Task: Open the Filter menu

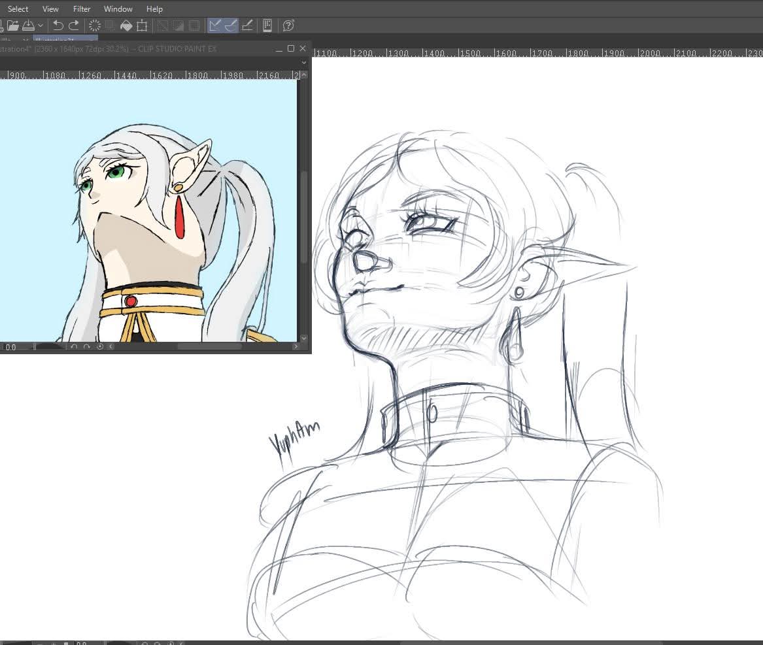Action: [x=82, y=8]
